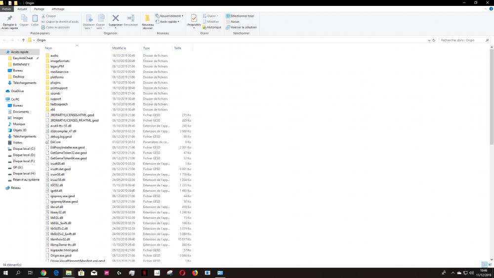The width and height of the screenshot is (494, 278).
Task: Expand the Ce PC tree node
Action: click(2, 99)
